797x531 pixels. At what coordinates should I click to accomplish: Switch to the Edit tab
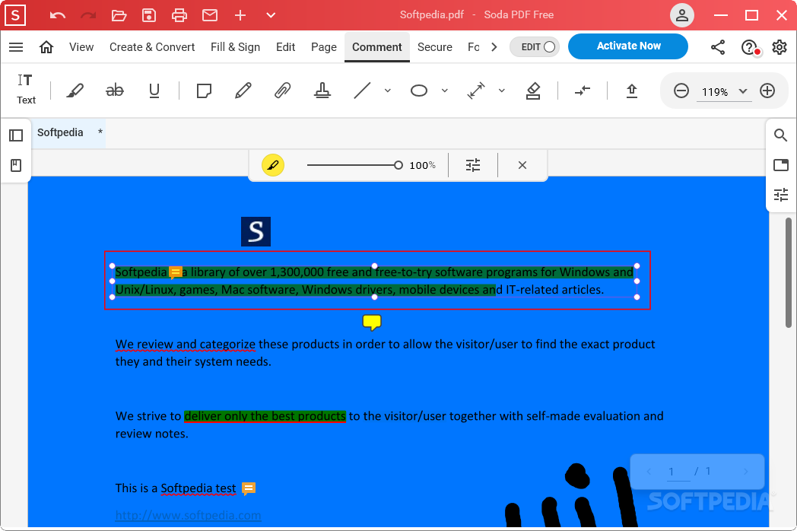(x=286, y=47)
